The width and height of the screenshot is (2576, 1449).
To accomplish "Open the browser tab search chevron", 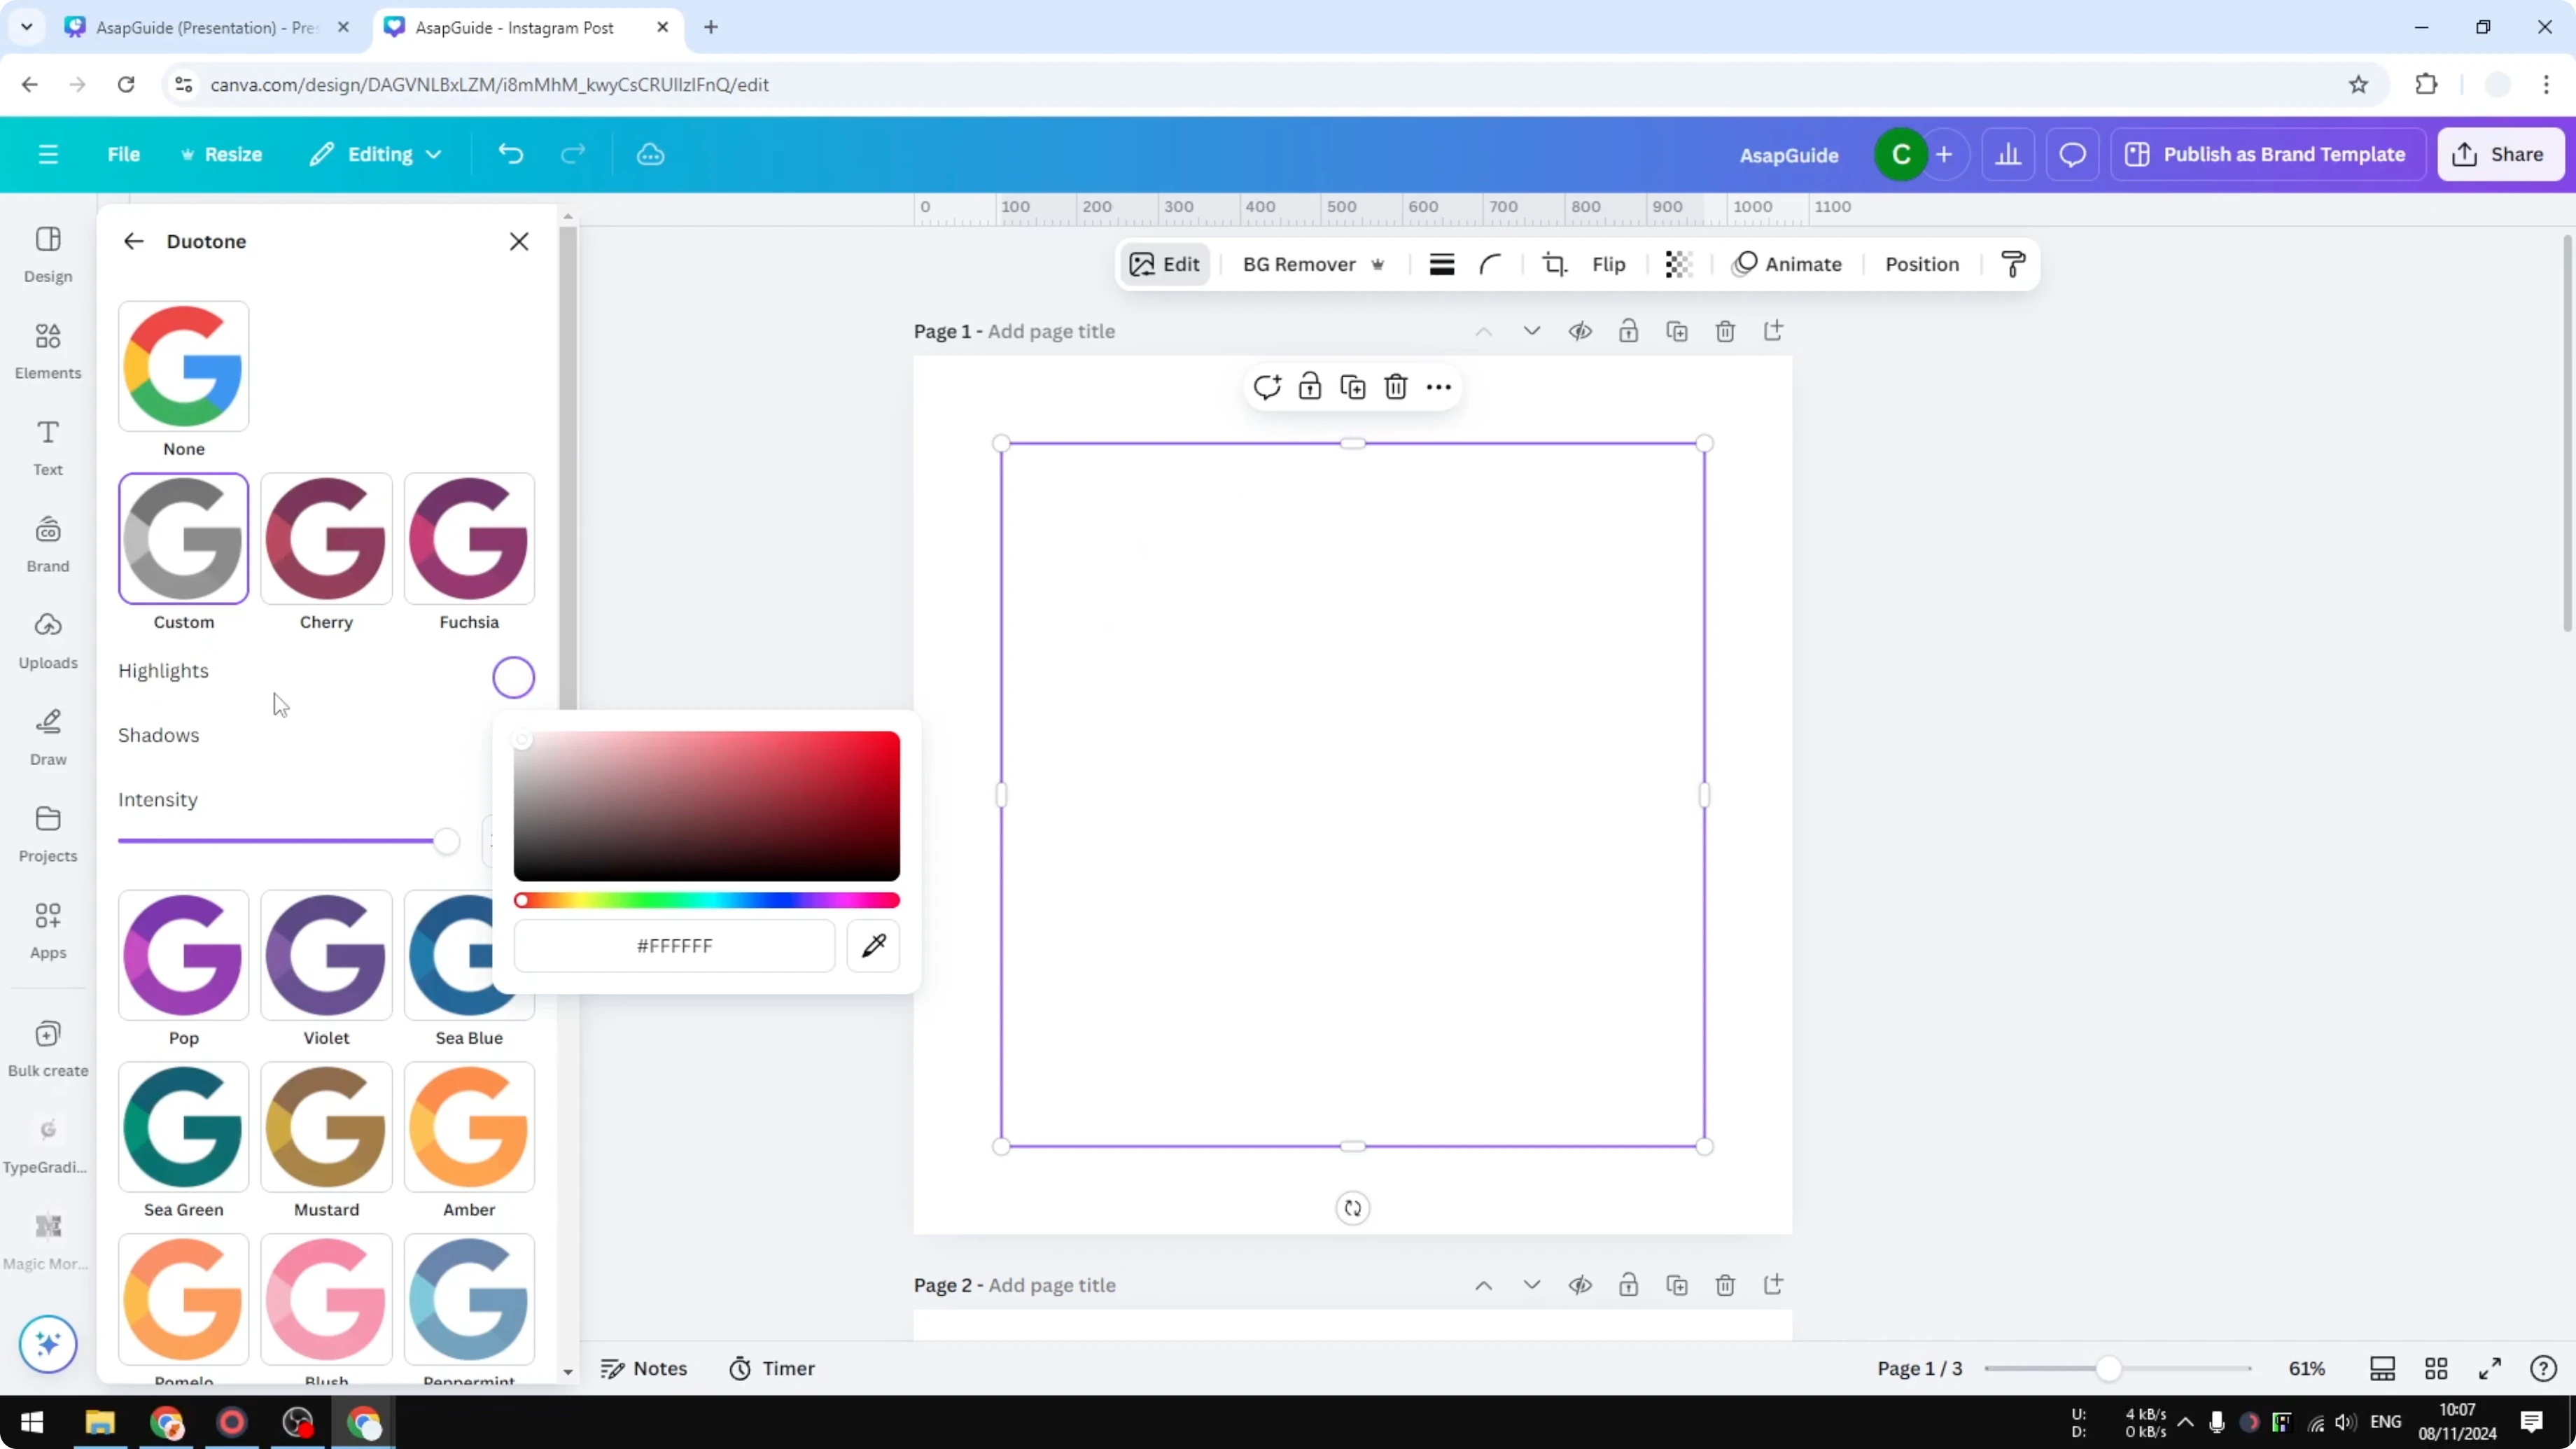I will pyautogui.click(x=26, y=27).
